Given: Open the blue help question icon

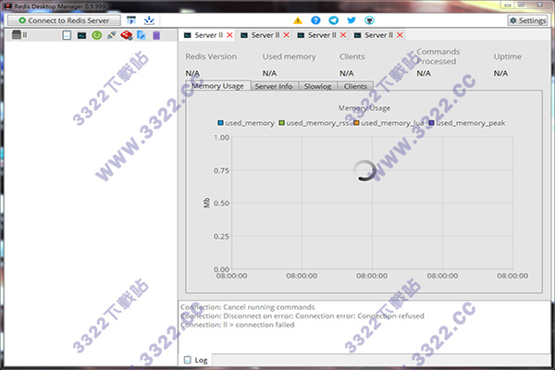Looking at the screenshot, I should [315, 20].
